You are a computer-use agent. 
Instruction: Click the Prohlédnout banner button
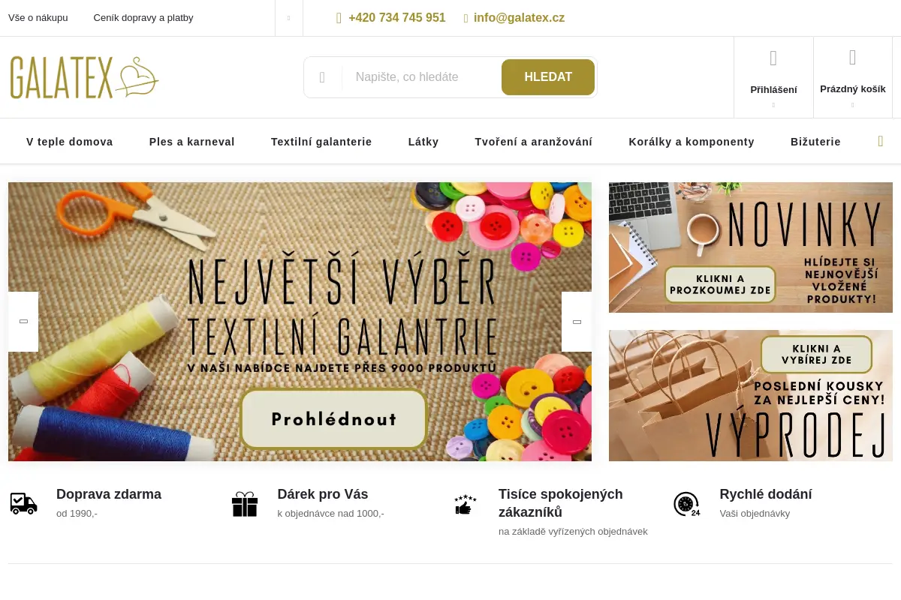(x=334, y=419)
